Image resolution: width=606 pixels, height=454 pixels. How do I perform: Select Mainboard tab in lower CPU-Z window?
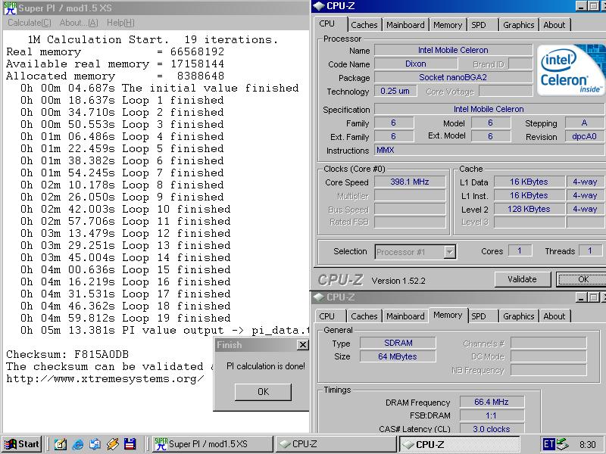point(405,316)
